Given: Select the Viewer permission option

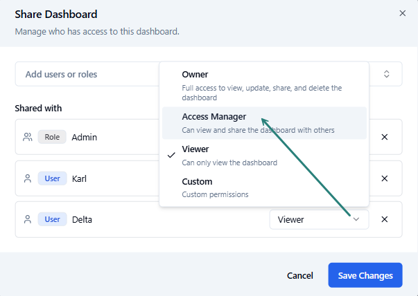Looking at the screenshot, I should (x=263, y=155).
